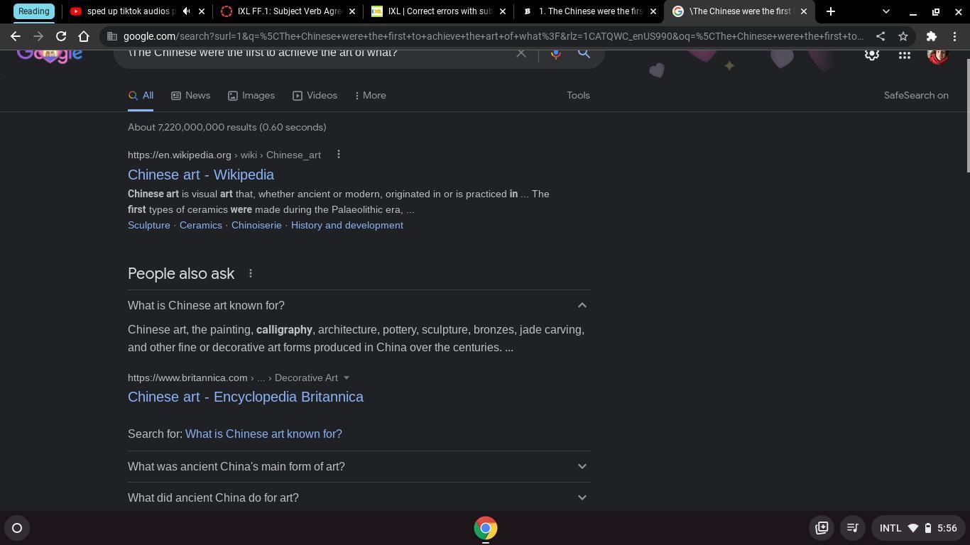970x545 pixels.
Task: Open the SafeSearch on setting
Action: 916,95
